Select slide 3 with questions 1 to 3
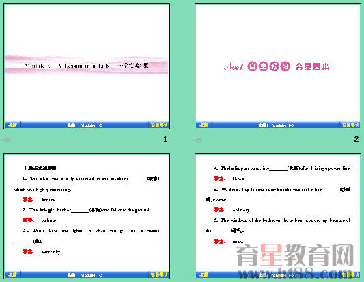 tap(87, 216)
